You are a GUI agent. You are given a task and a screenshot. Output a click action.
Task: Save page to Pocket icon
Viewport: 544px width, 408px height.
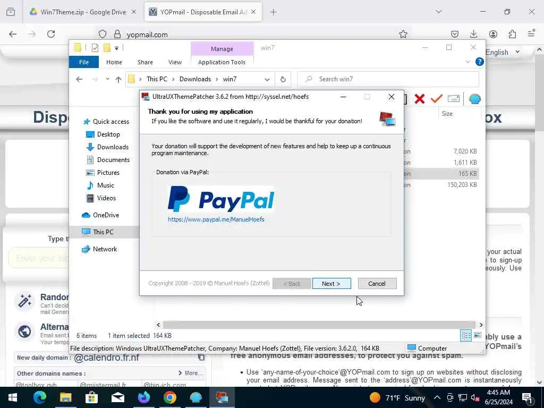tap(455, 34)
